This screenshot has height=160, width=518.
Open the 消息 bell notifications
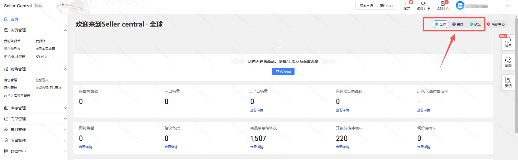508,40
